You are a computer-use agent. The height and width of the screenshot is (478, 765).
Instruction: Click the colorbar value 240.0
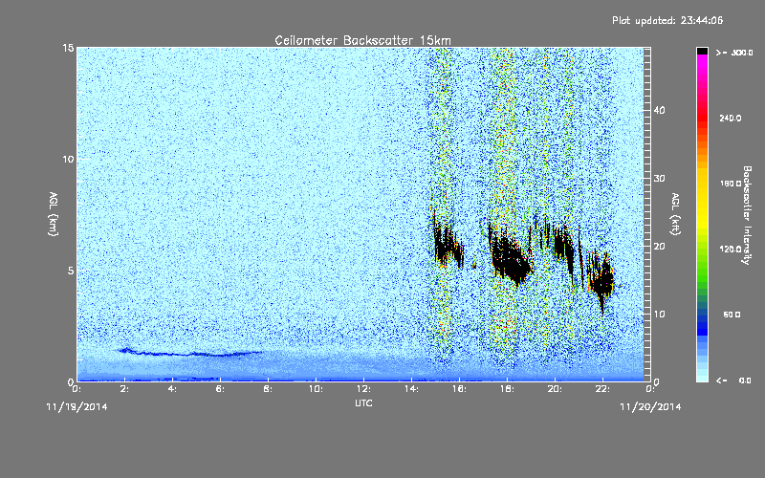click(x=731, y=118)
